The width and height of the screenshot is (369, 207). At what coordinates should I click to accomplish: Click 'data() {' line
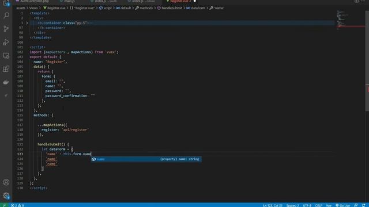coord(42,67)
